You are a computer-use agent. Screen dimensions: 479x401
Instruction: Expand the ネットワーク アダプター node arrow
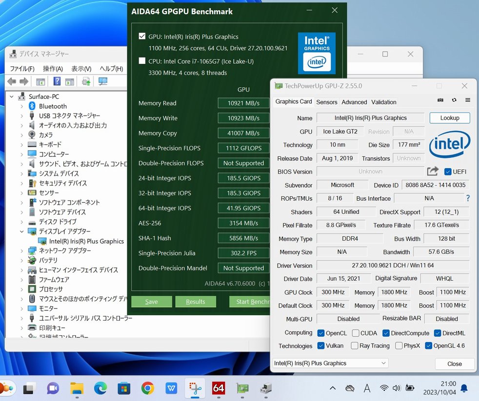(21, 250)
